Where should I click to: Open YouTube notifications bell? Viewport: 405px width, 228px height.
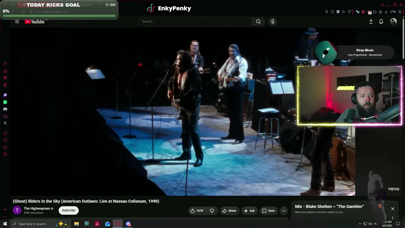coord(381,22)
